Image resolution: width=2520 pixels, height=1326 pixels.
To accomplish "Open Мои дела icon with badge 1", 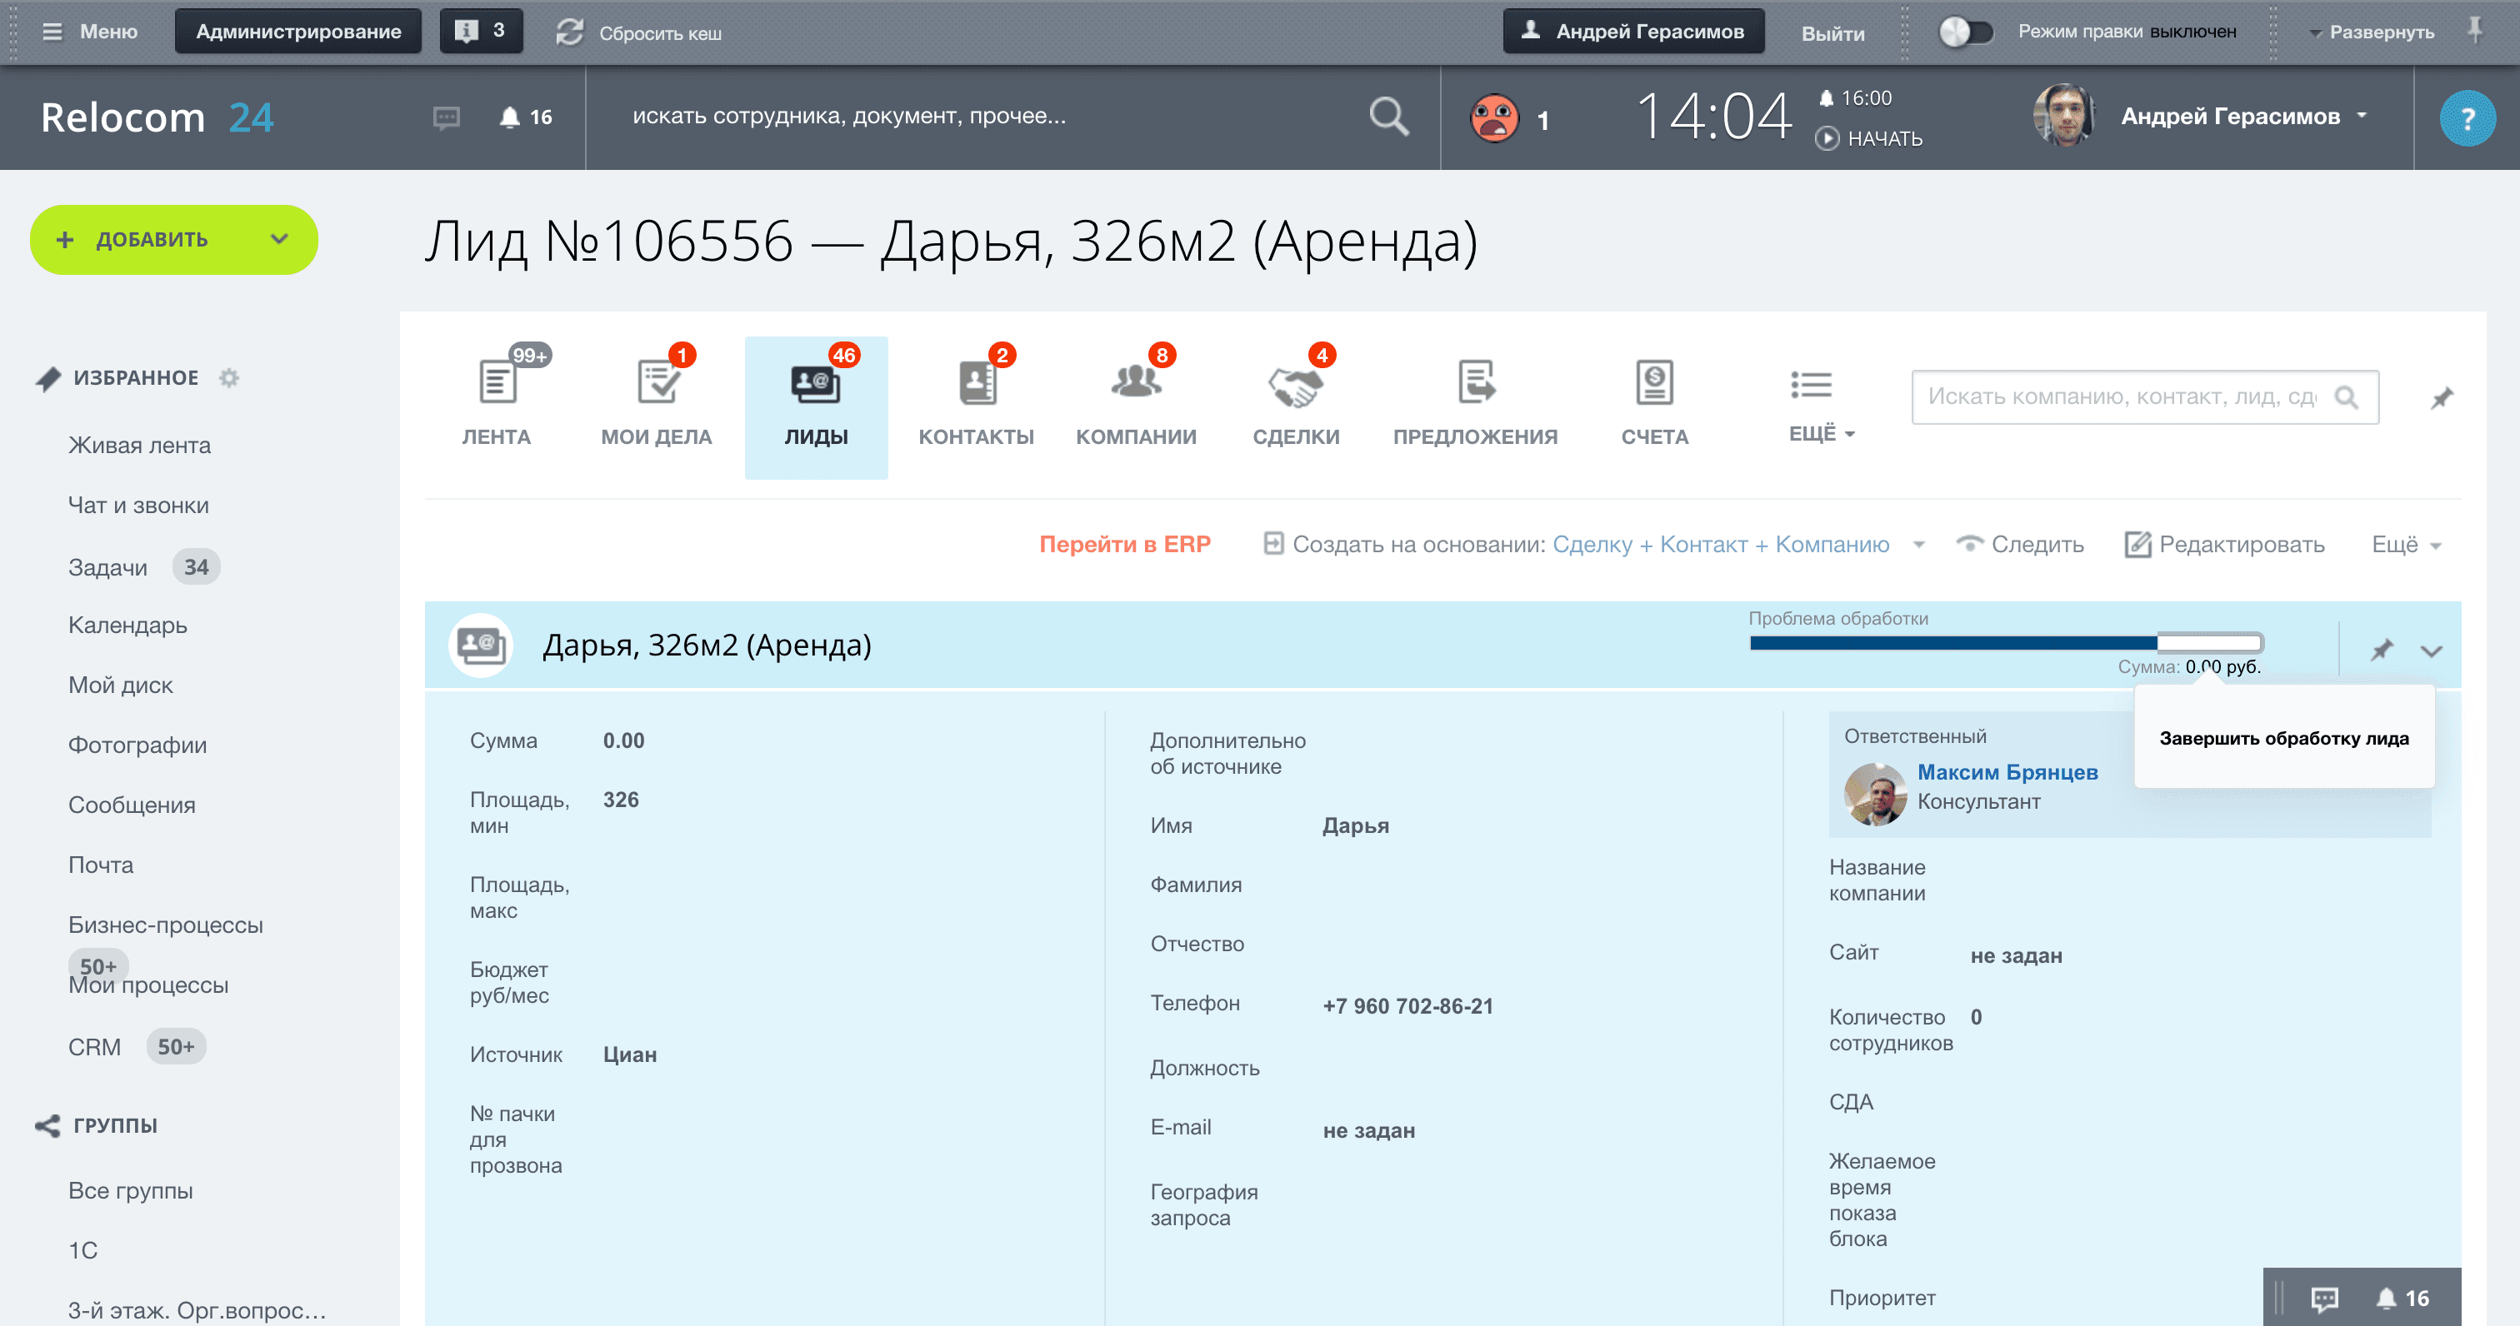I will [x=657, y=381].
